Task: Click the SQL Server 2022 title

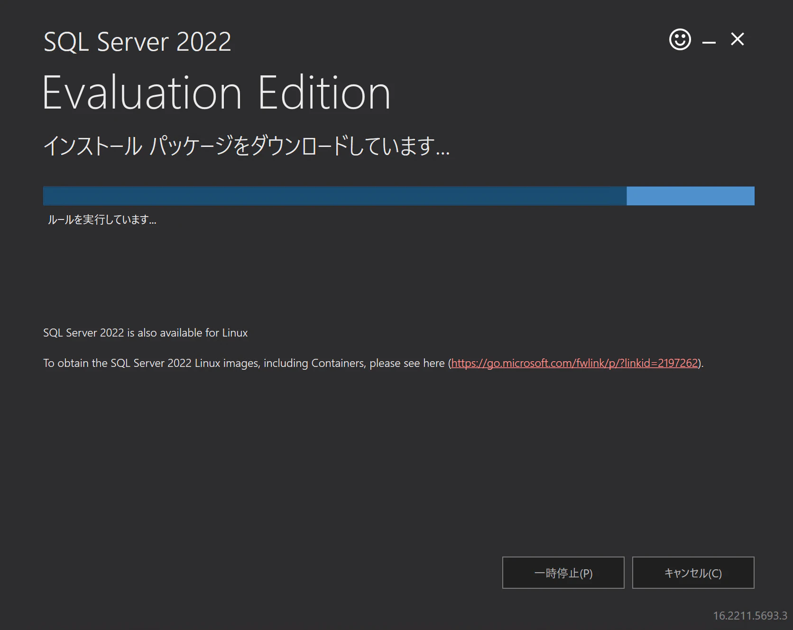Action: pos(137,42)
